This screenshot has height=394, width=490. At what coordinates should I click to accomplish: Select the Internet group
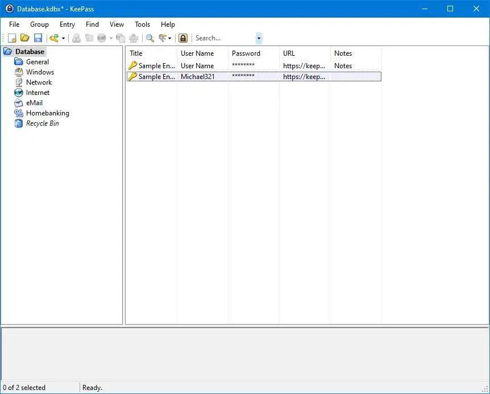point(38,93)
